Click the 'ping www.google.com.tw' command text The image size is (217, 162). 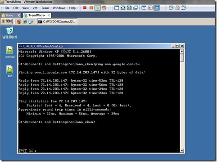(118, 64)
